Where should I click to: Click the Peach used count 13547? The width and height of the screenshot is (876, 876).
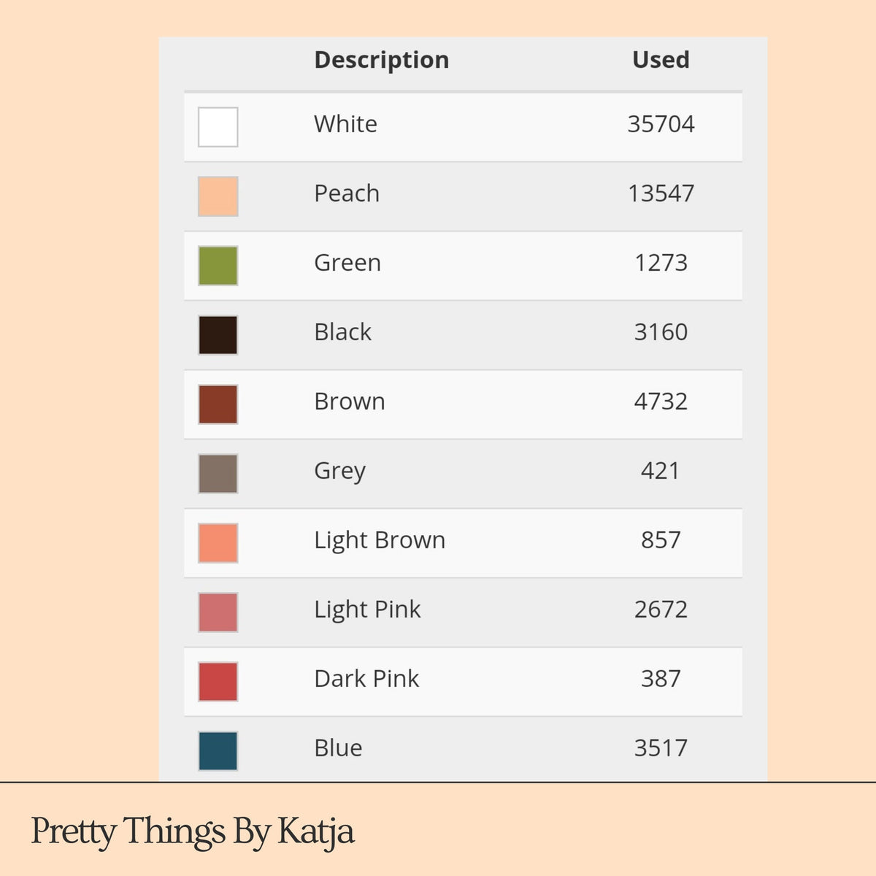[x=661, y=193]
